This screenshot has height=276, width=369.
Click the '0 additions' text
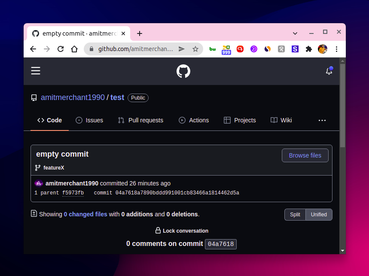point(137,214)
